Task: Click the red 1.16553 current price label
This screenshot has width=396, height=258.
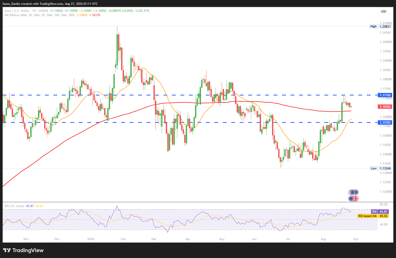Action: (385, 106)
